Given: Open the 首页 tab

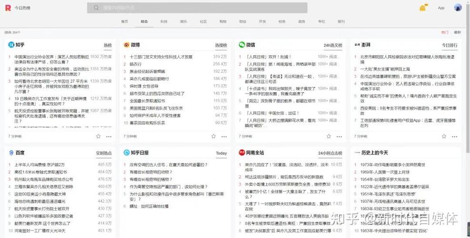Looking at the screenshot, I should click(124, 21).
